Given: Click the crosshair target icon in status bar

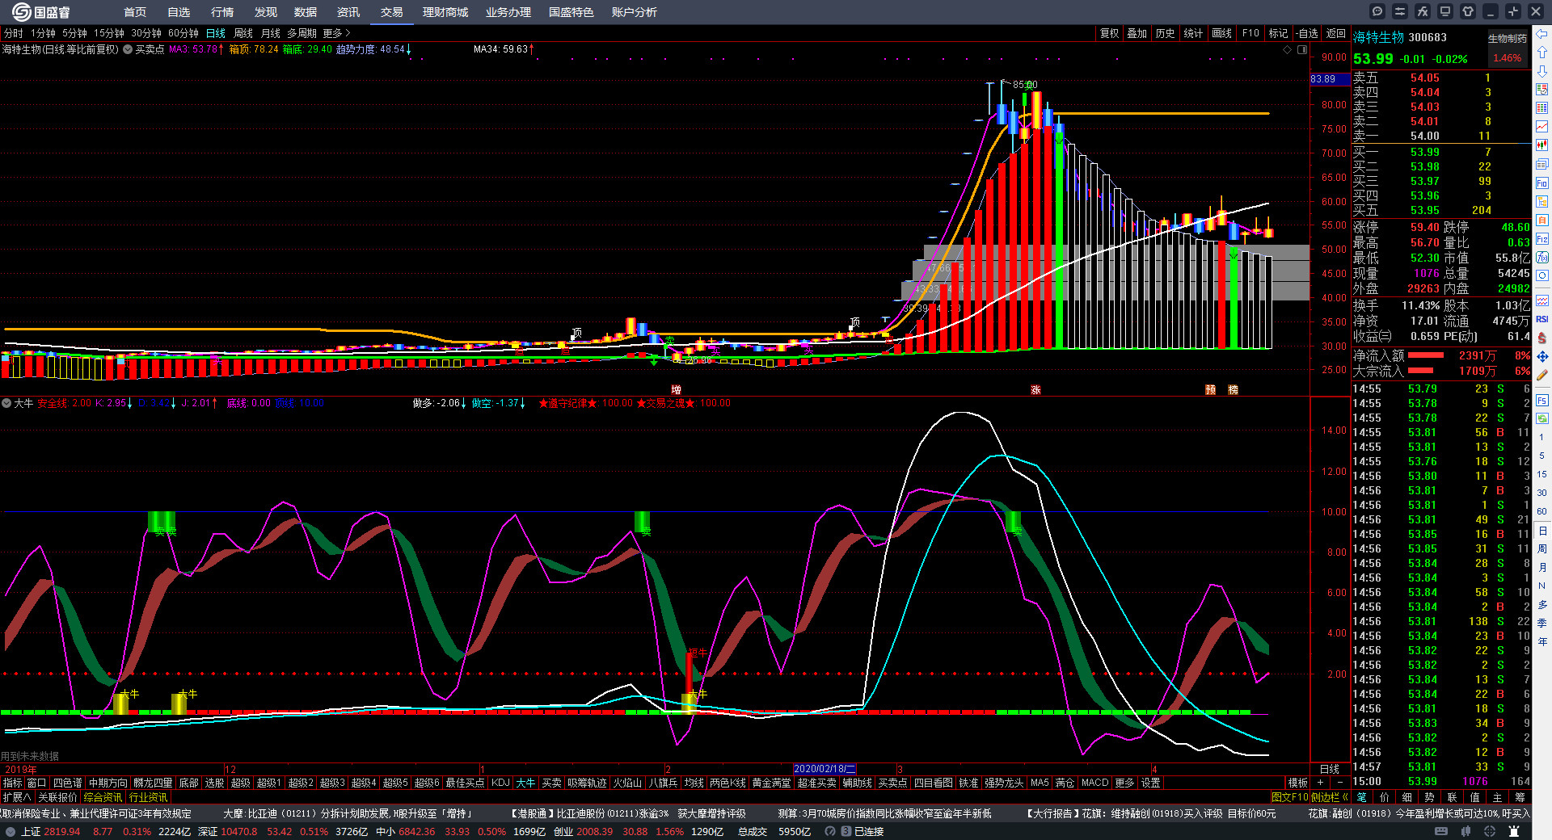Looking at the screenshot, I should pos(1490,831).
